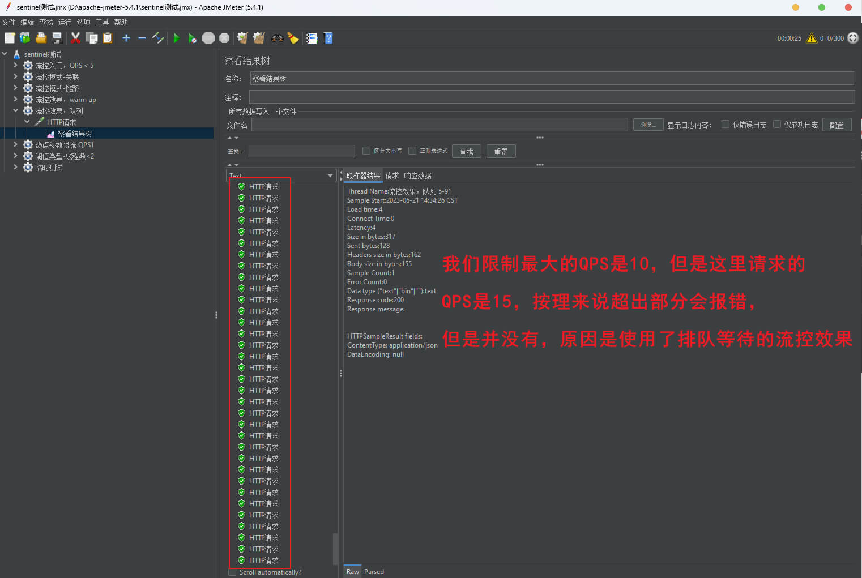The image size is (862, 578).
Task: Open the function helper dialog
Action: click(311, 38)
